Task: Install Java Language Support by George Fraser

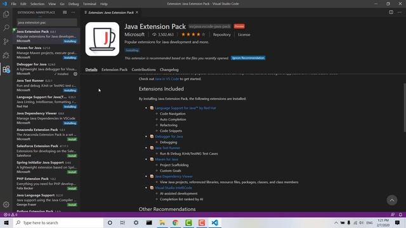Action: click(x=72, y=205)
